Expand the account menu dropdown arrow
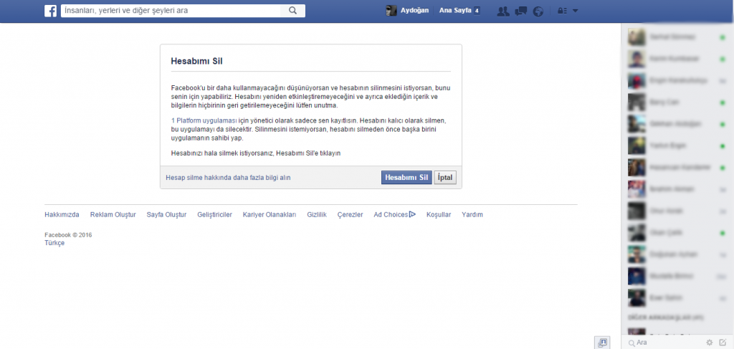 [575, 11]
